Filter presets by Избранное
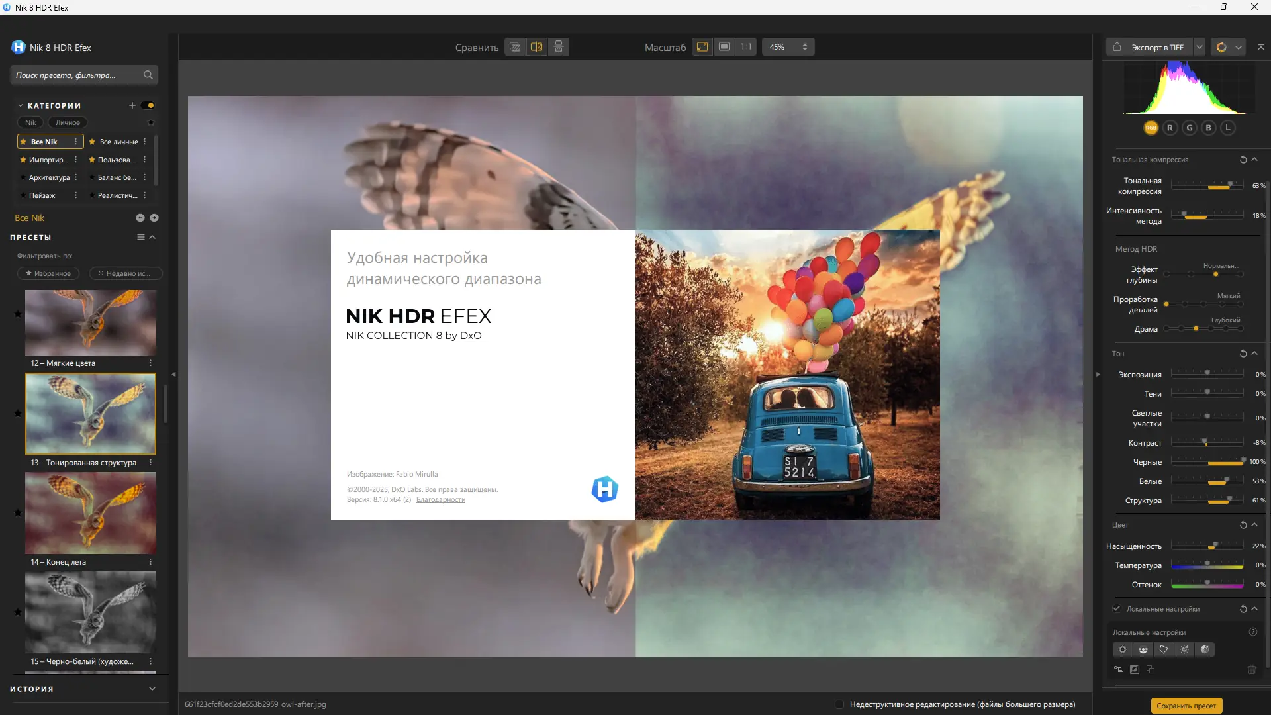 (48, 273)
